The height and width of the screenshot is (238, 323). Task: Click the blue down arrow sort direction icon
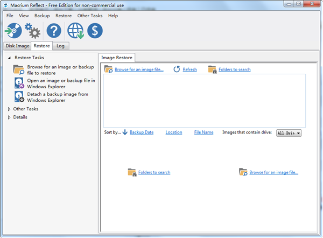point(125,132)
